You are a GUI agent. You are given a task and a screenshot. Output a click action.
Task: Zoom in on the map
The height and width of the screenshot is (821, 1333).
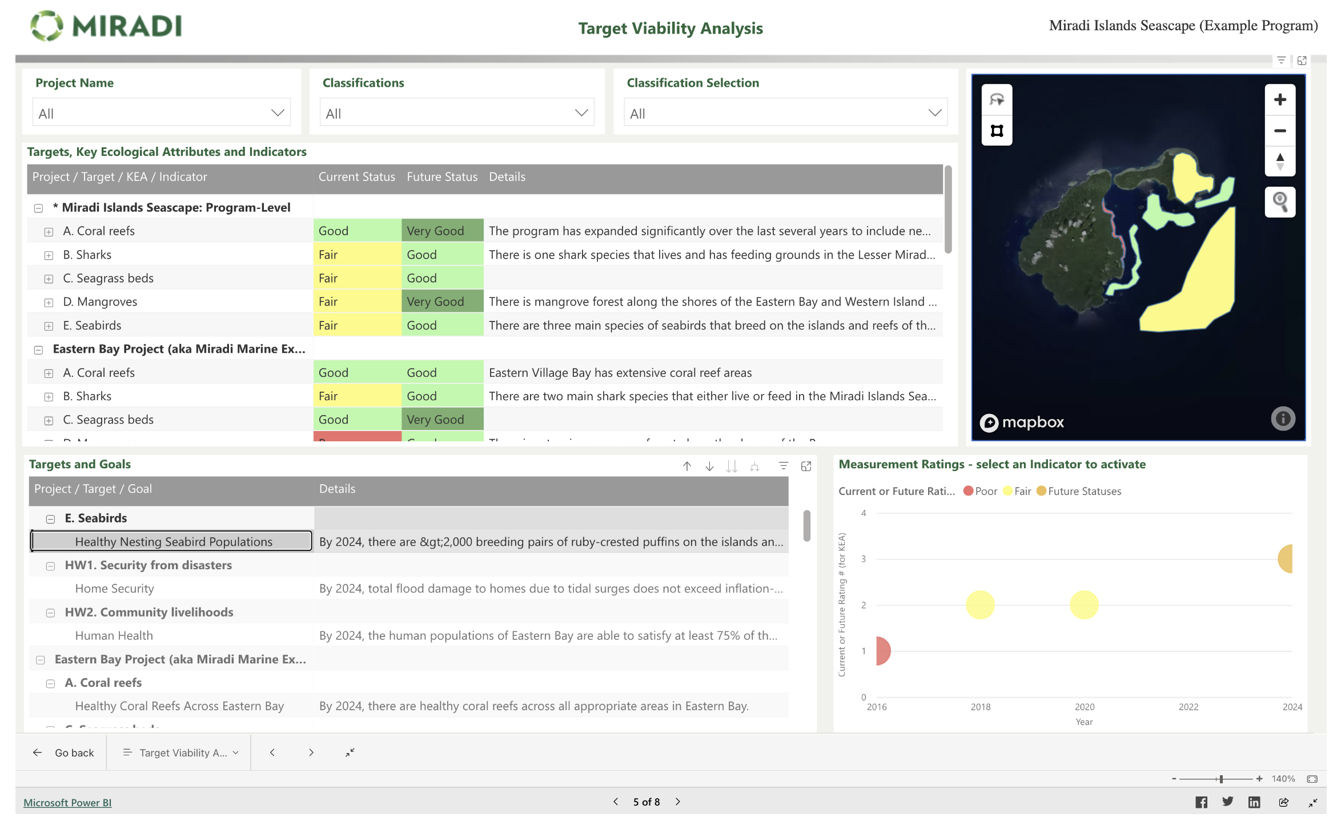(x=1279, y=100)
